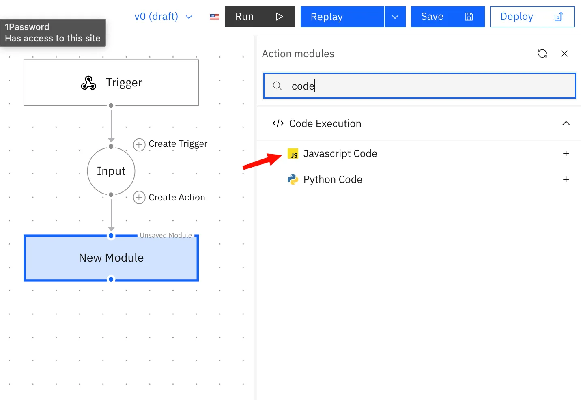Viewport: 581px width, 400px height.
Task: Select the Trigger node
Action: 111,83
